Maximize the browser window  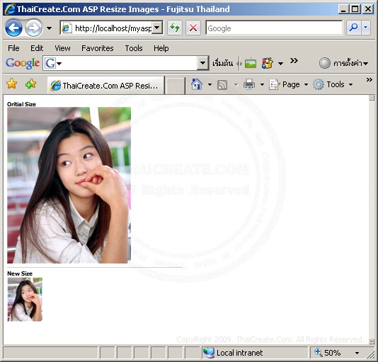point(355,9)
